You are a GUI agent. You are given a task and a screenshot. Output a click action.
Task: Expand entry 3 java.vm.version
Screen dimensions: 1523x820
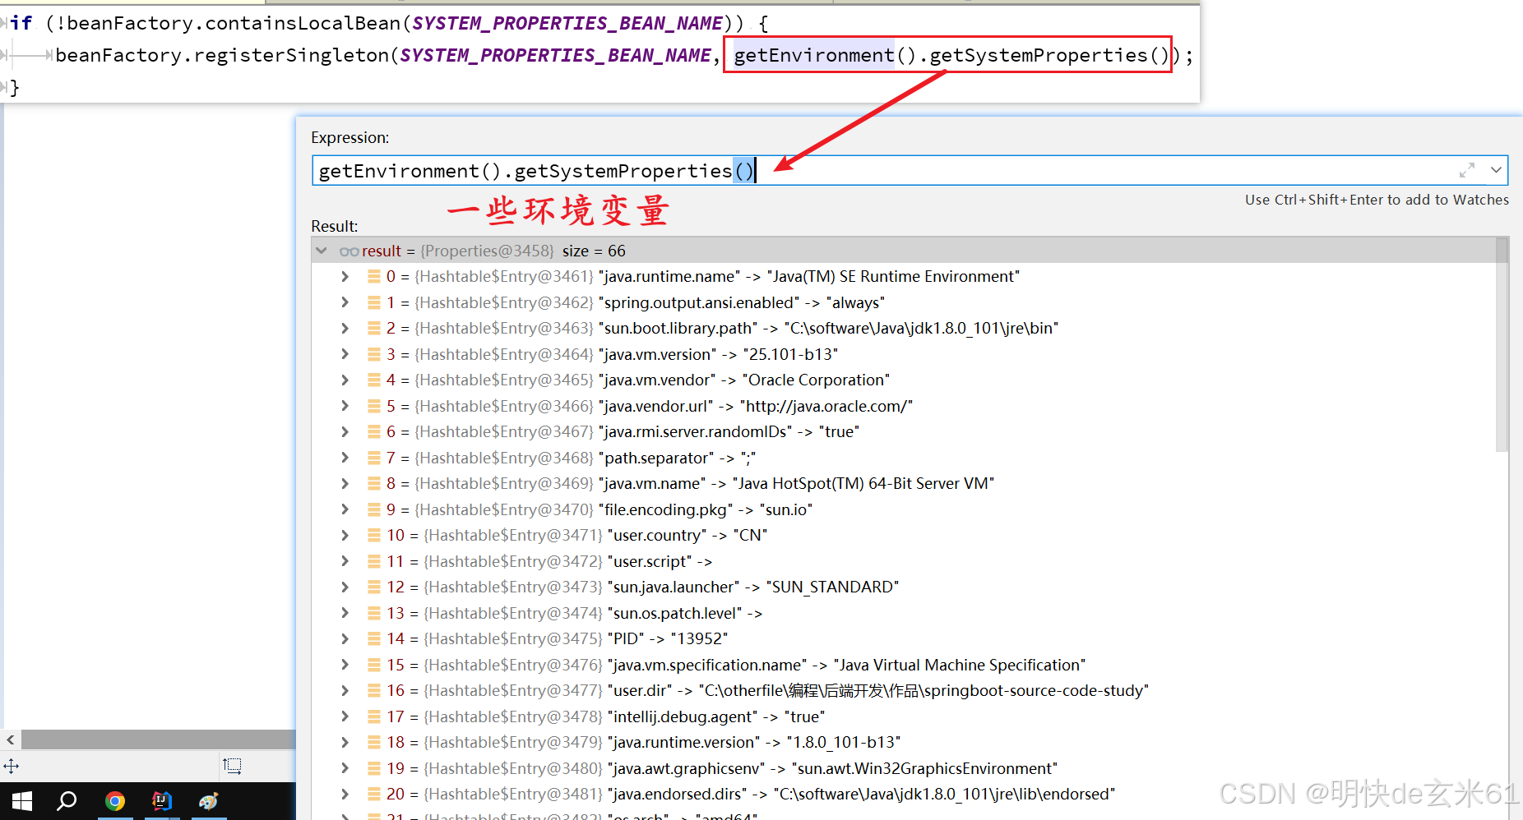click(345, 354)
